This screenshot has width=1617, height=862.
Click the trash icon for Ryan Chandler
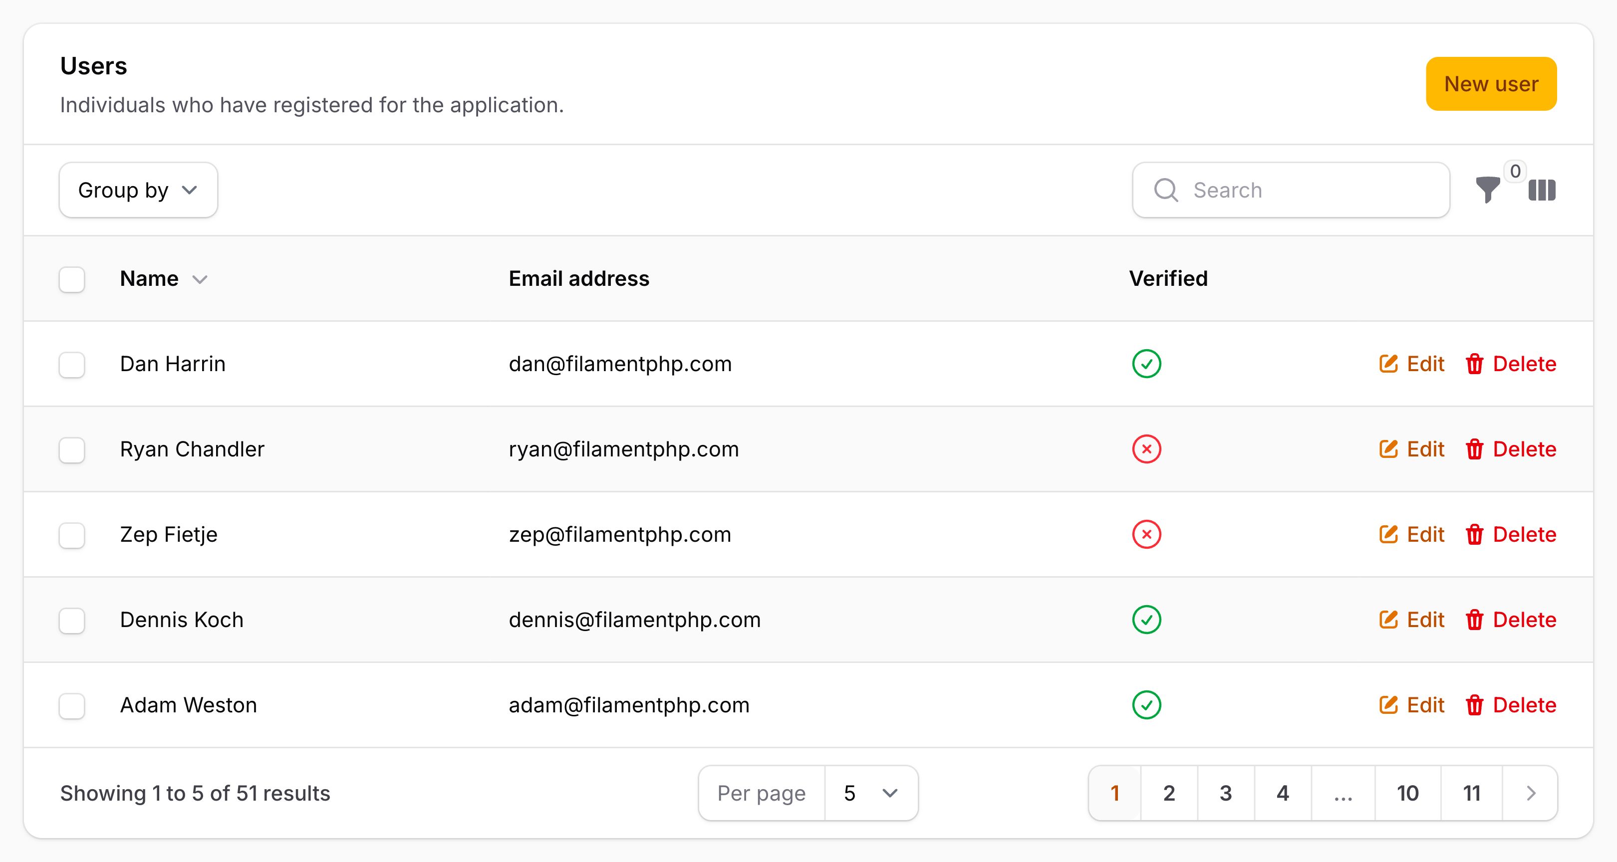(1474, 449)
